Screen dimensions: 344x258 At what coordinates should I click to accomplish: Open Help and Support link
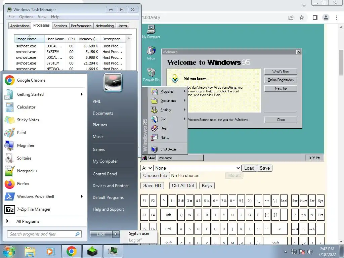[108, 209]
